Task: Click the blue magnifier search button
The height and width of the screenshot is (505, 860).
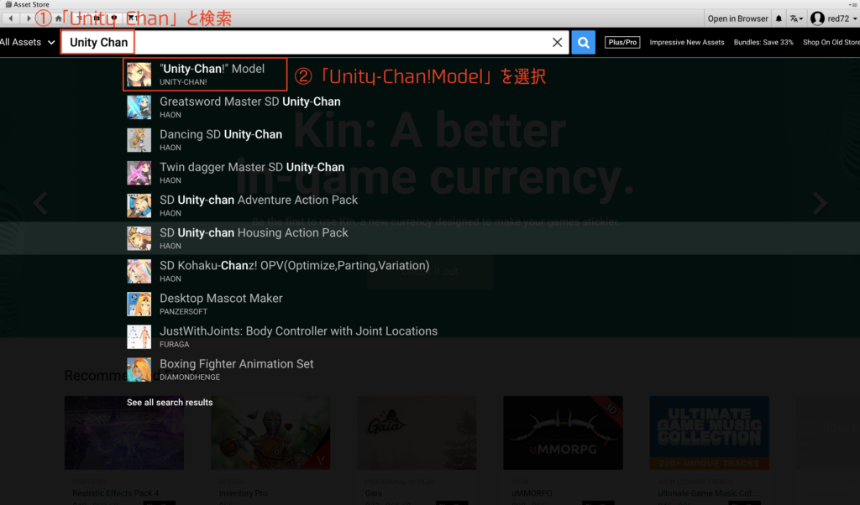Action: tap(584, 42)
